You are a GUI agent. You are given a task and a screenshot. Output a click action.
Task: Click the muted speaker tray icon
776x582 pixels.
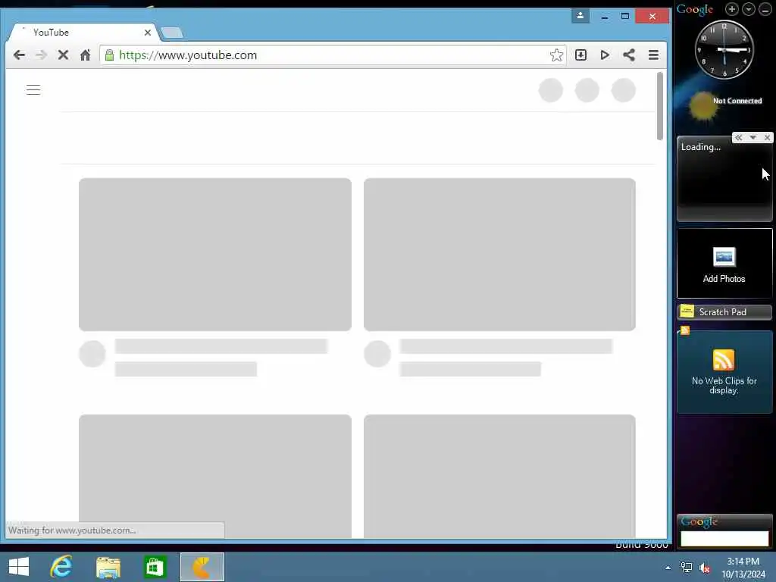pos(705,568)
